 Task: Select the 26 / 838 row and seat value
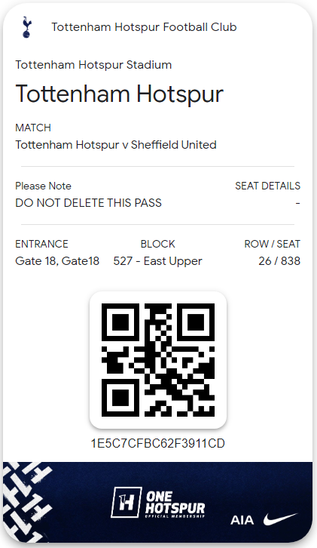(279, 260)
